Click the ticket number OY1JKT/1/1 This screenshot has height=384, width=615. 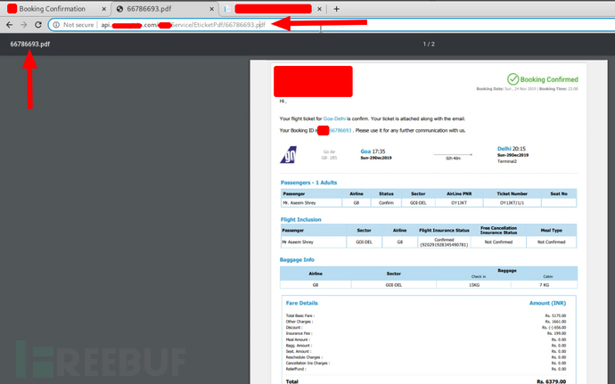512,203
